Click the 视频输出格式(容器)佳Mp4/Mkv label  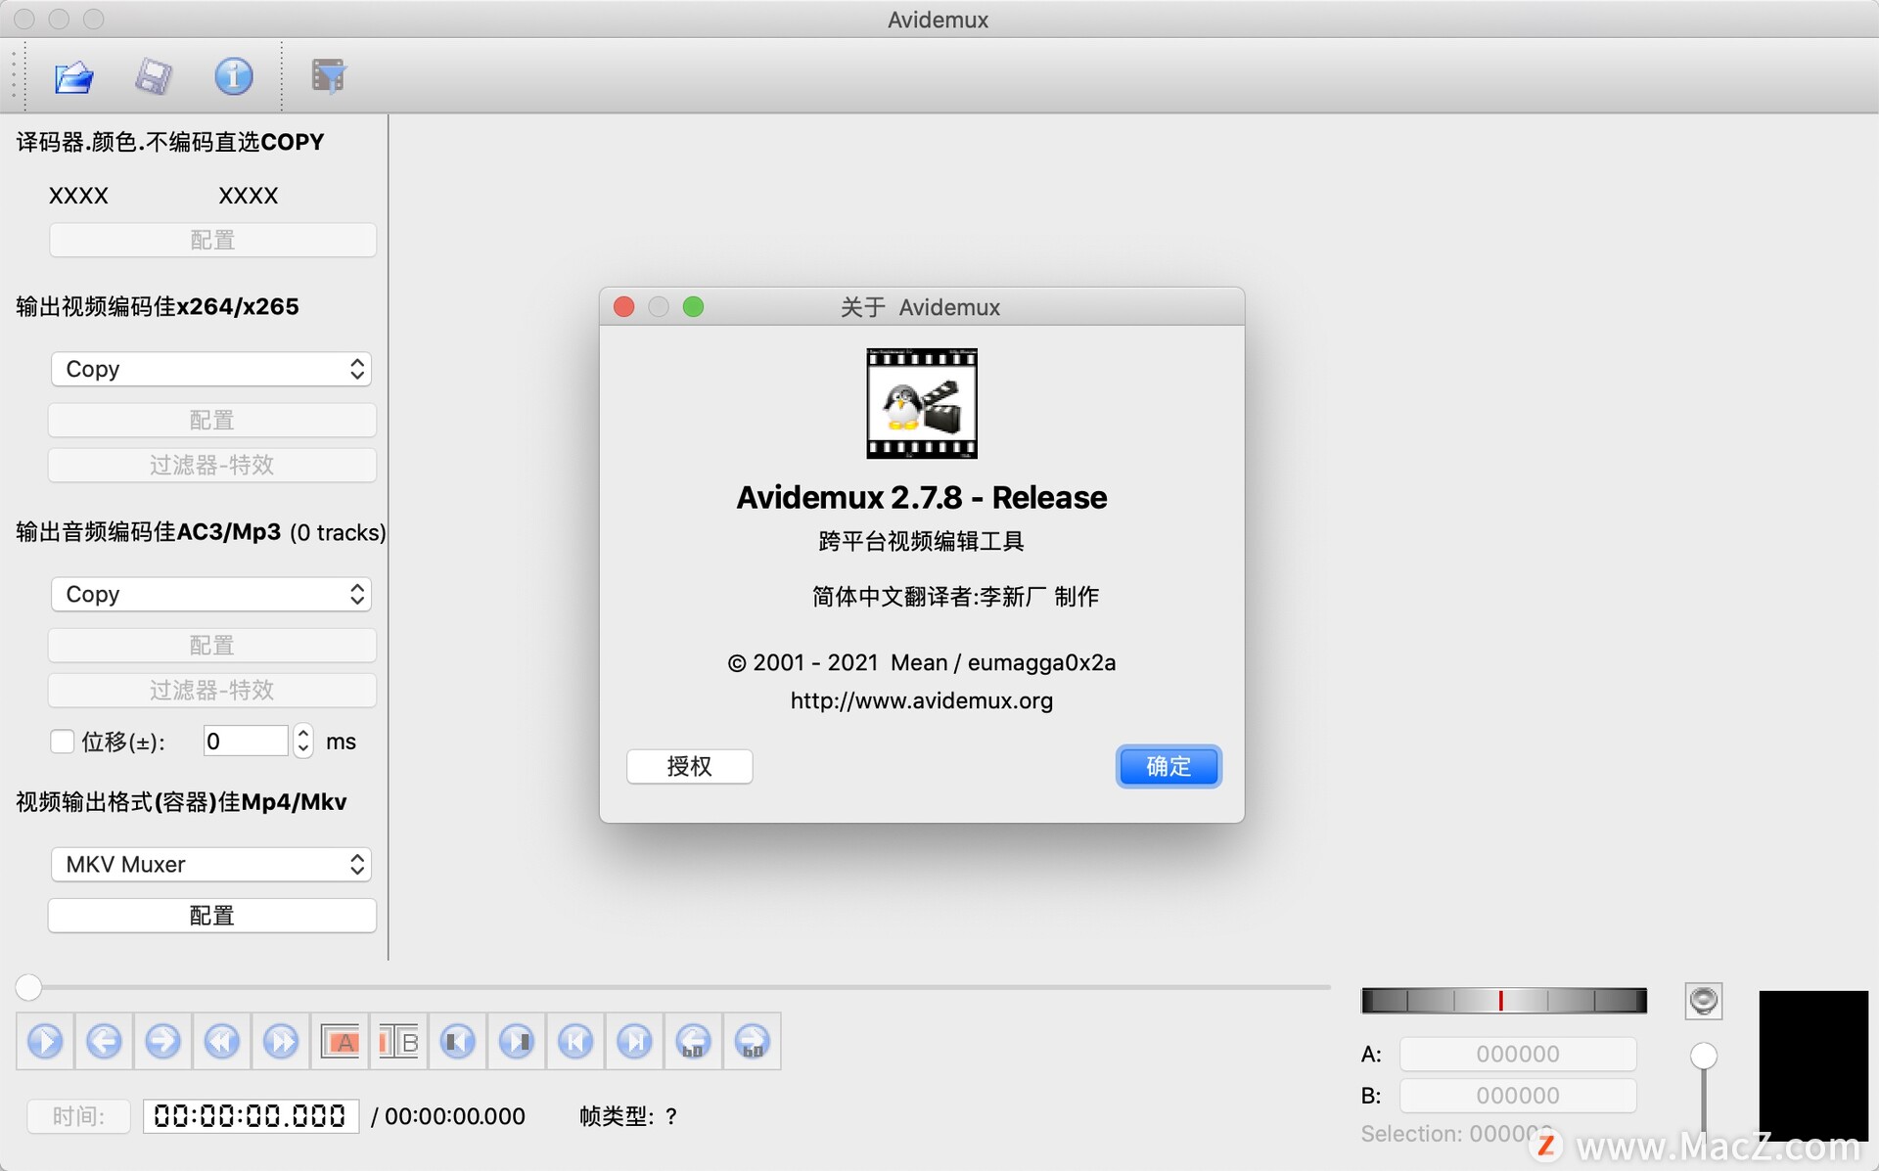(181, 802)
